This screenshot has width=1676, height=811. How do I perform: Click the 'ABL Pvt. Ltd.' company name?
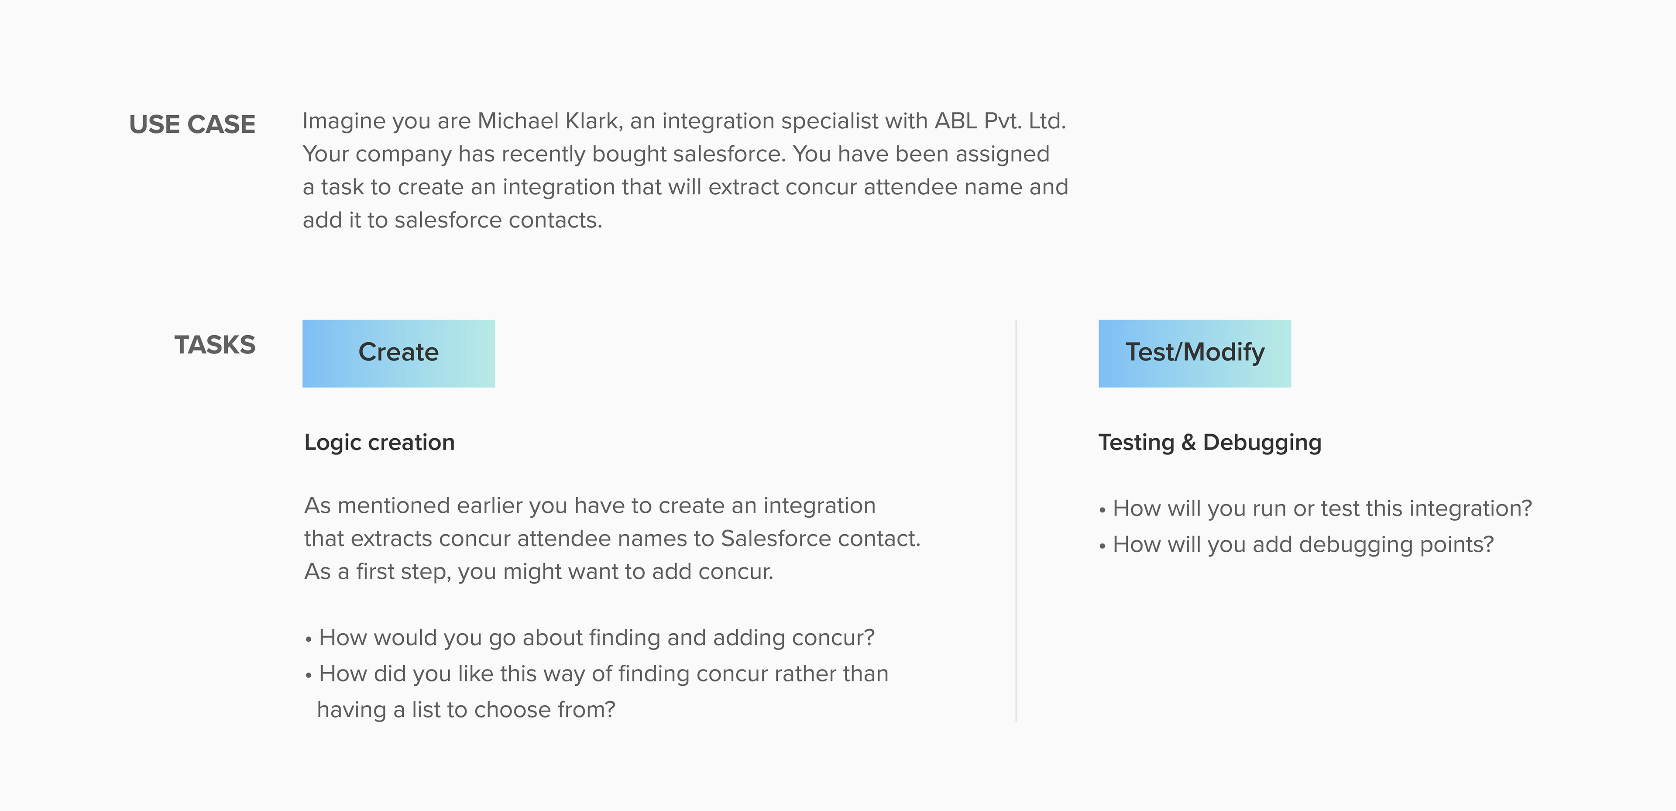click(1000, 121)
